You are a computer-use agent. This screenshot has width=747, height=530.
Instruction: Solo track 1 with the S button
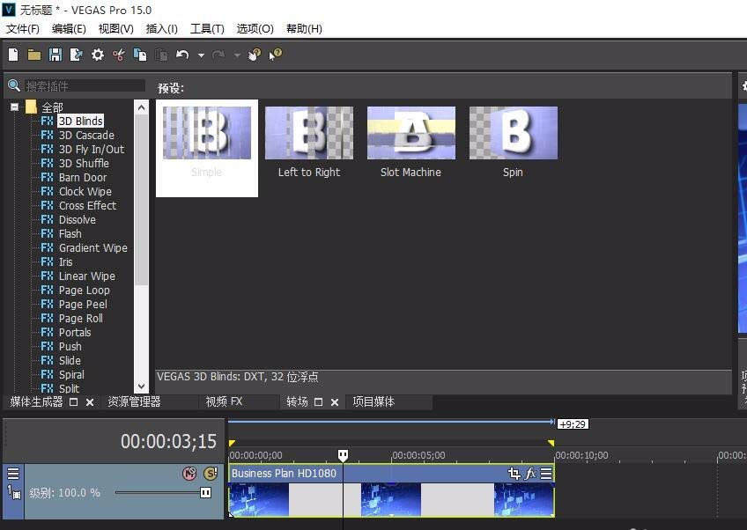[209, 473]
